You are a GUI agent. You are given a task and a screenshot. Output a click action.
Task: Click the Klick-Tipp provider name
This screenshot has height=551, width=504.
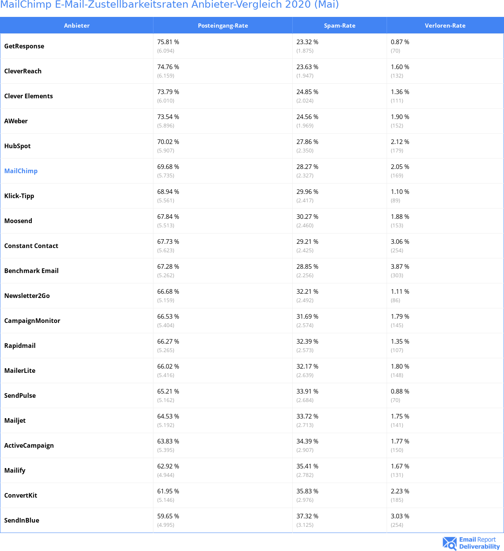tap(19, 196)
